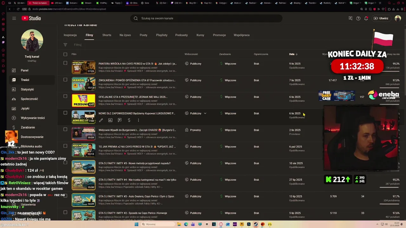The height and width of the screenshot is (228, 406).
Task: Open the PANTERA WRÓCIŁA NA CAYO PERICO title link
Action: pos(137,64)
